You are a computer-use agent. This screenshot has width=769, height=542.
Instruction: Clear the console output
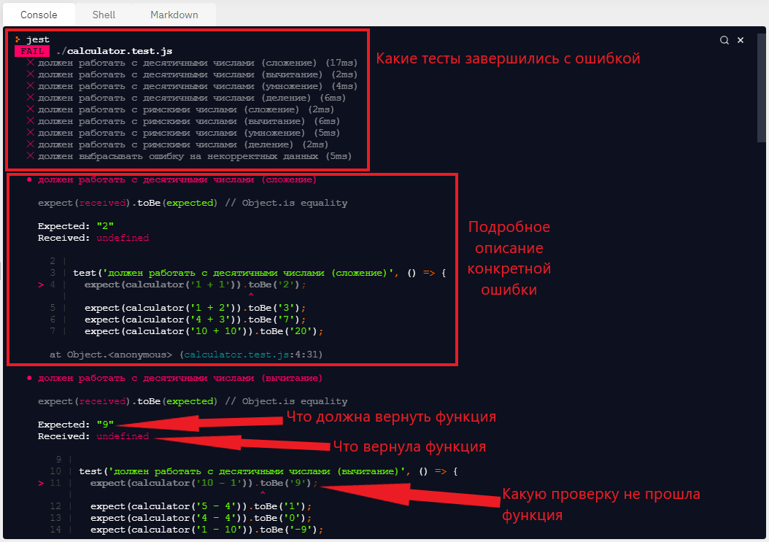(x=741, y=40)
